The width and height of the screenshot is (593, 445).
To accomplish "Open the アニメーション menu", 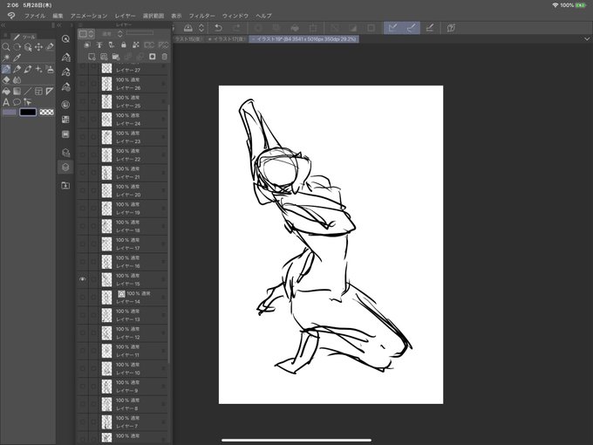I will pos(89,16).
